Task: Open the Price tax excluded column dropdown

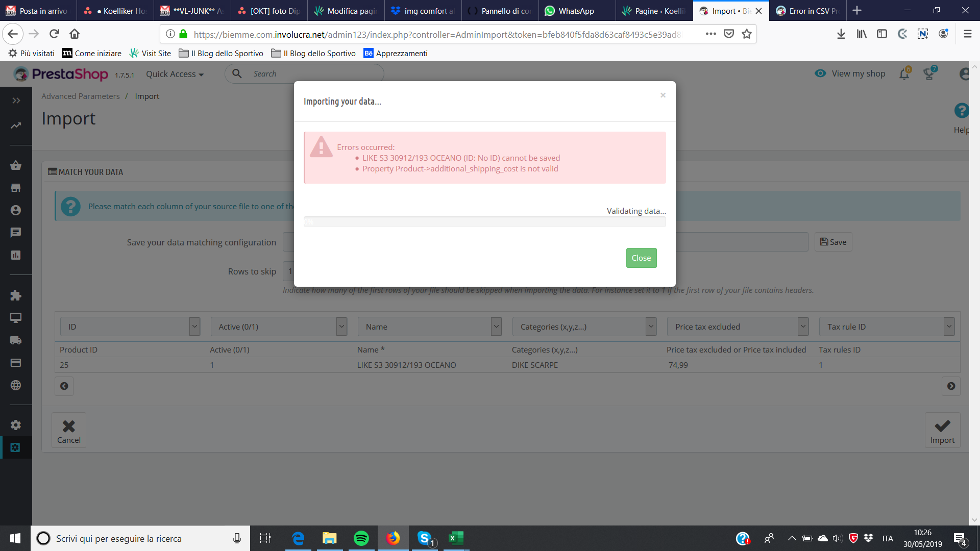Action: tap(738, 327)
